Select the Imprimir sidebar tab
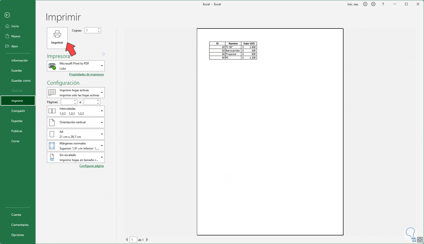This screenshot has width=424, height=244. tap(18, 101)
